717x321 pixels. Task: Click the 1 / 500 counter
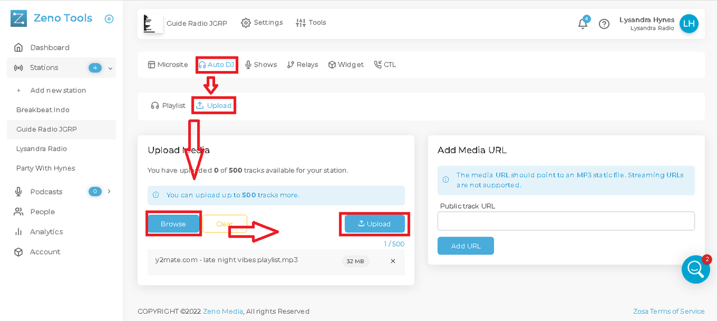coord(394,244)
